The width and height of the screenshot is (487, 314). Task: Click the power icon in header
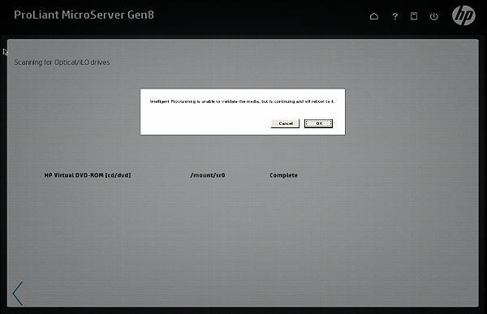(434, 16)
